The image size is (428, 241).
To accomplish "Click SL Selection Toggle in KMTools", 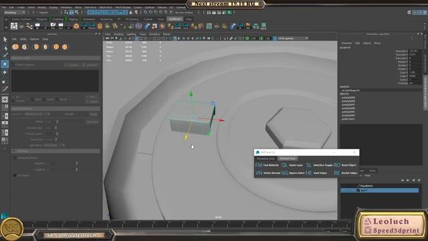I will [x=319, y=165].
